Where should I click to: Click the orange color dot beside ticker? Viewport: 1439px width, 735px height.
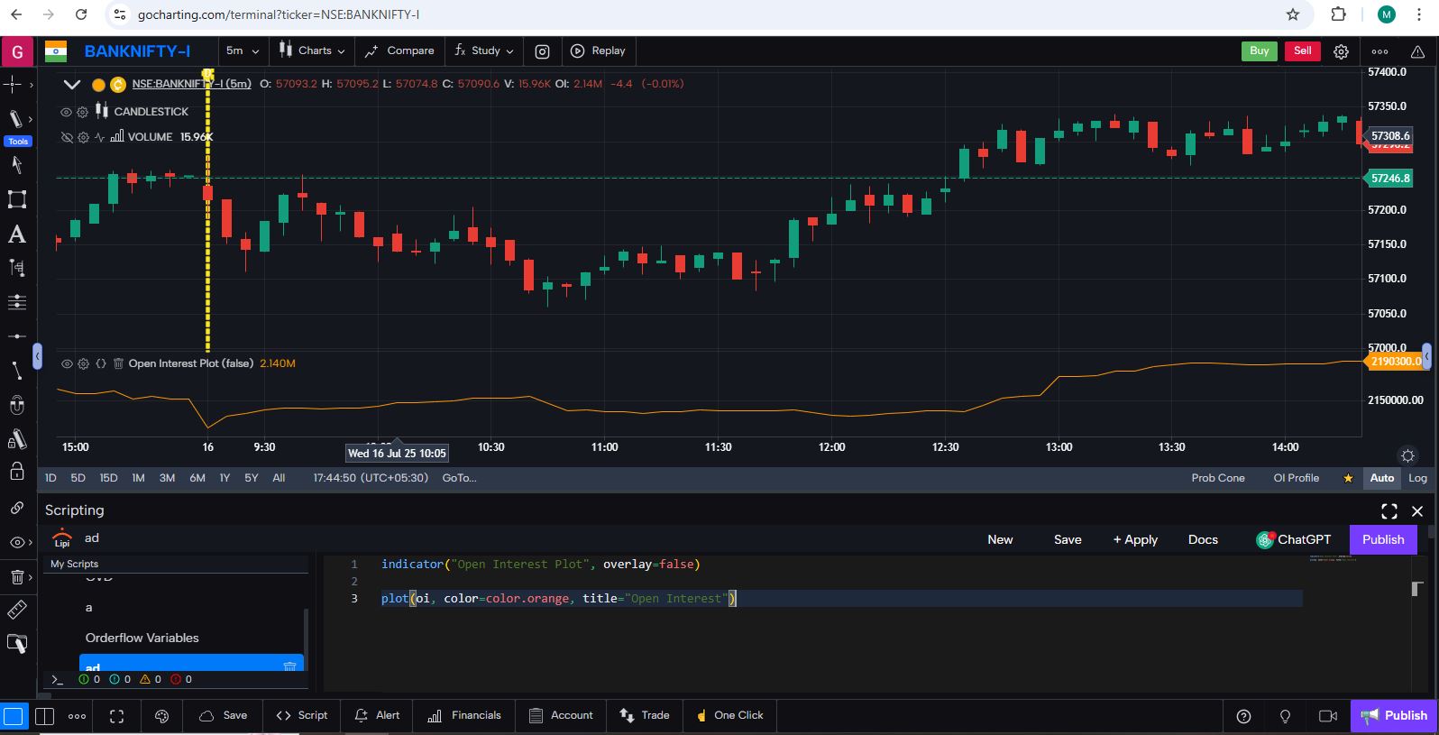98,85
